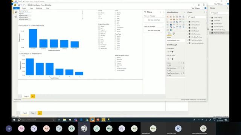The width and height of the screenshot is (241, 135).
Task: Select Page 1 tab in front window
Action: click(26, 96)
